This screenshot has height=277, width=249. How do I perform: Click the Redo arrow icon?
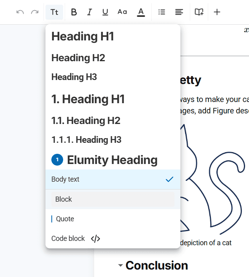pyautogui.click(x=35, y=12)
